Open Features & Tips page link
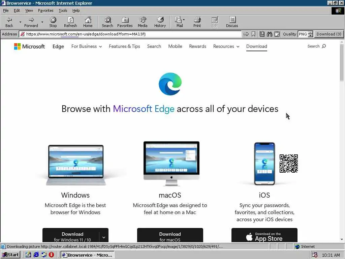This screenshot has width=345, height=259. pyautogui.click(x=125, y=47)
